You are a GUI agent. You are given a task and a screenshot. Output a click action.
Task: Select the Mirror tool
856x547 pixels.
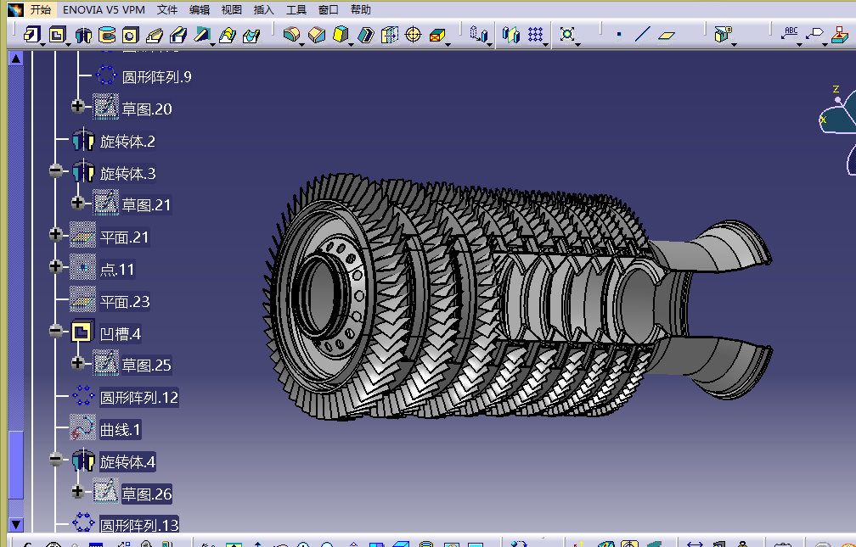[511, 35]
